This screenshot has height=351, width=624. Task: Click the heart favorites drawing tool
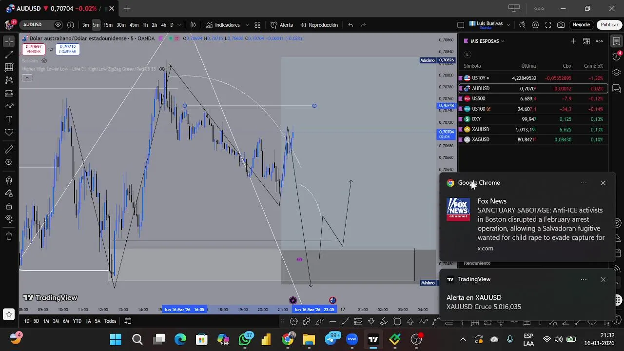coord(9,132)
